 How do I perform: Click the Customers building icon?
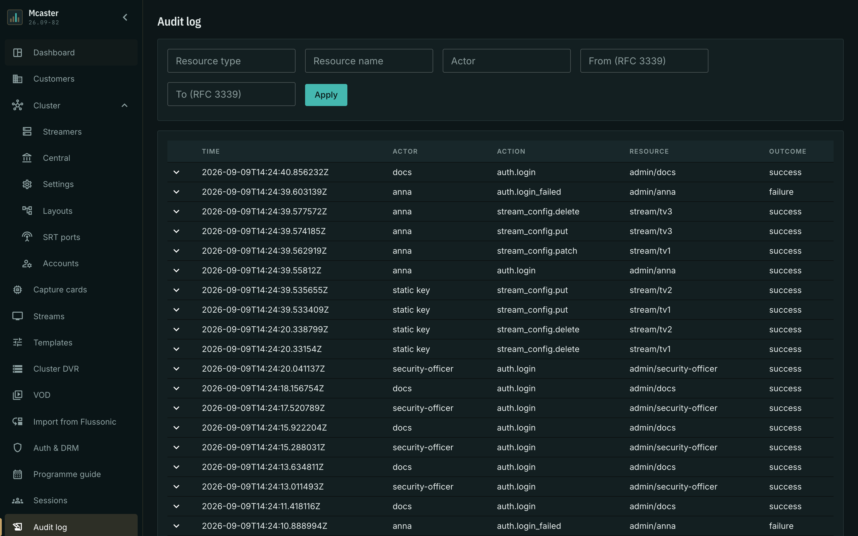point(17,79)
